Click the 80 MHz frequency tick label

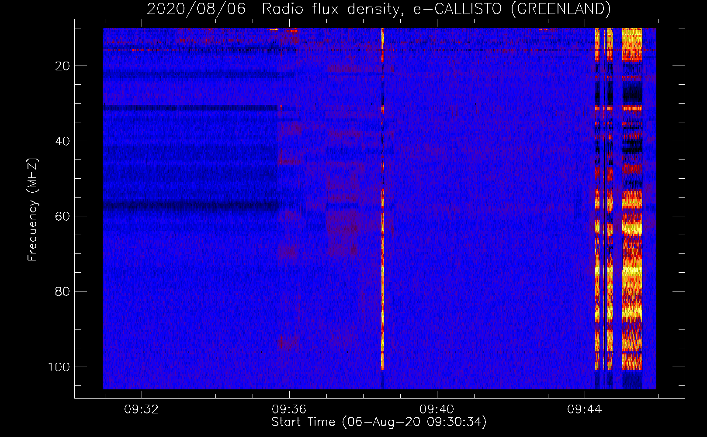point(62,291)
